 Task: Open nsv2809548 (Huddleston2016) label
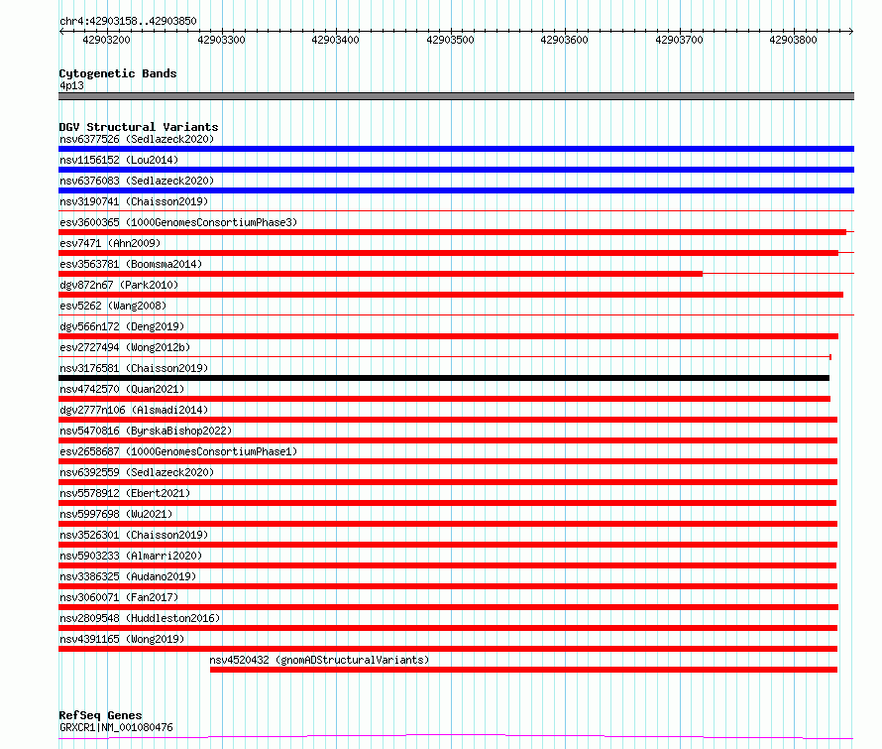pos(140,618)
